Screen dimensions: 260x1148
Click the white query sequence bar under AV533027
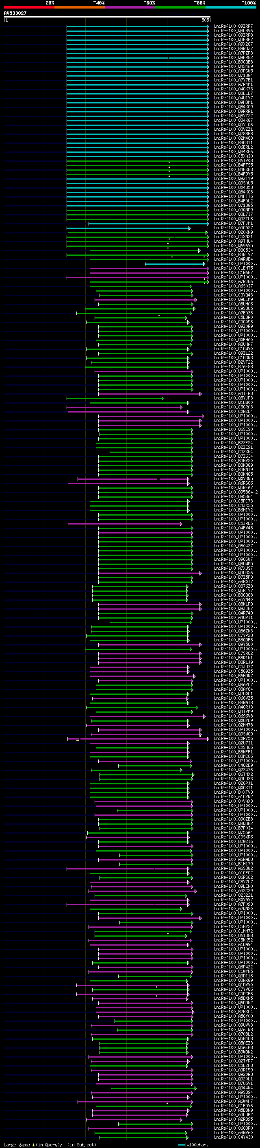(107, 17)
